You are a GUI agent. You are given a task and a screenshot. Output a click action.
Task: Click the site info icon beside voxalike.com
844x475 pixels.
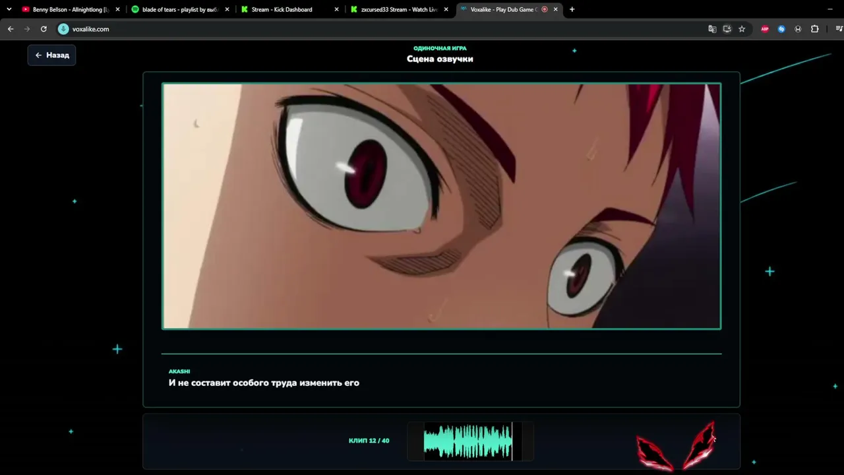click(x=63, y=29)
